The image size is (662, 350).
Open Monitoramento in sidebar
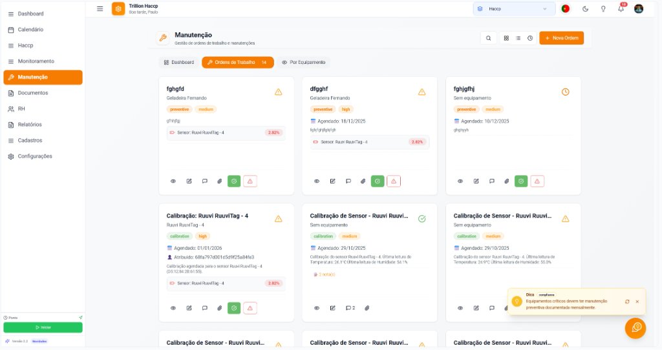point(43,61)
